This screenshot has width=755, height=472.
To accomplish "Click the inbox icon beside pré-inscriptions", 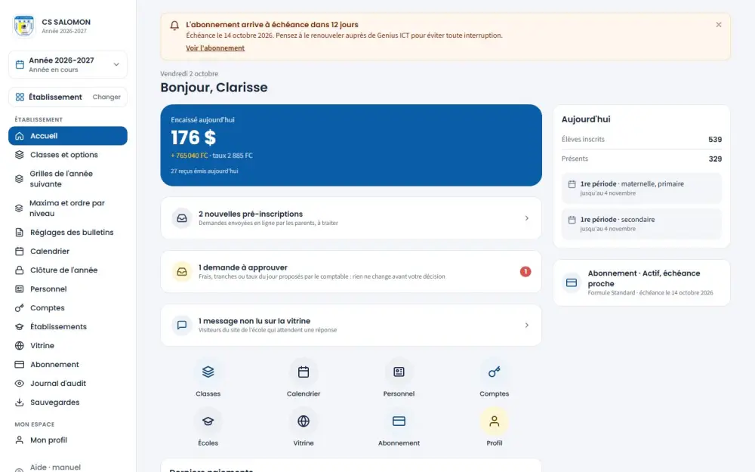I will click(182, 218).
